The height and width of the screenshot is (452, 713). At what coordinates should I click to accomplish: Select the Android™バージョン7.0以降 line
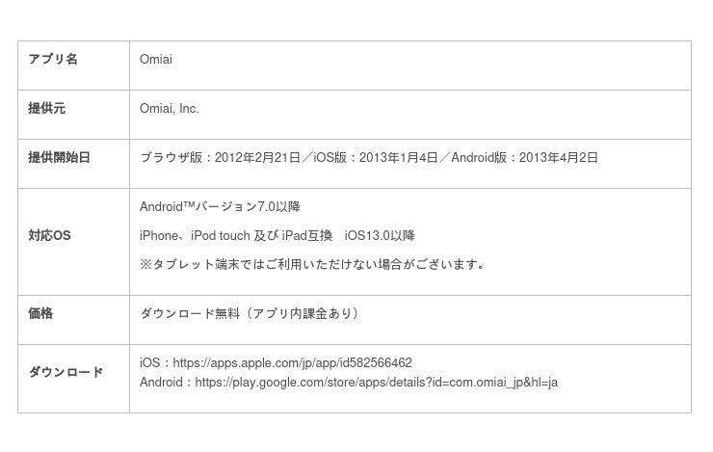click(x=220, y=207)
